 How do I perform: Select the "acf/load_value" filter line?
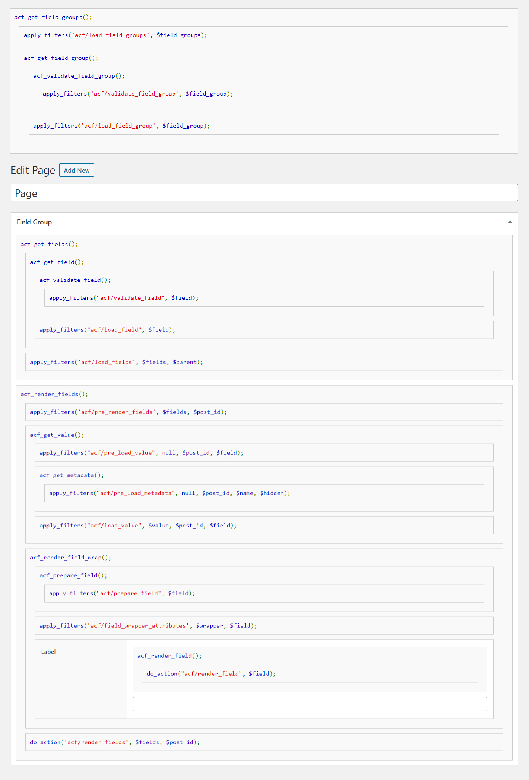[264, 526]
